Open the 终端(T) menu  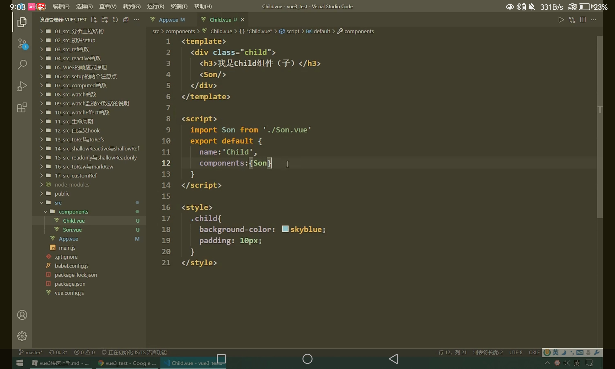[x=179, y=6]
